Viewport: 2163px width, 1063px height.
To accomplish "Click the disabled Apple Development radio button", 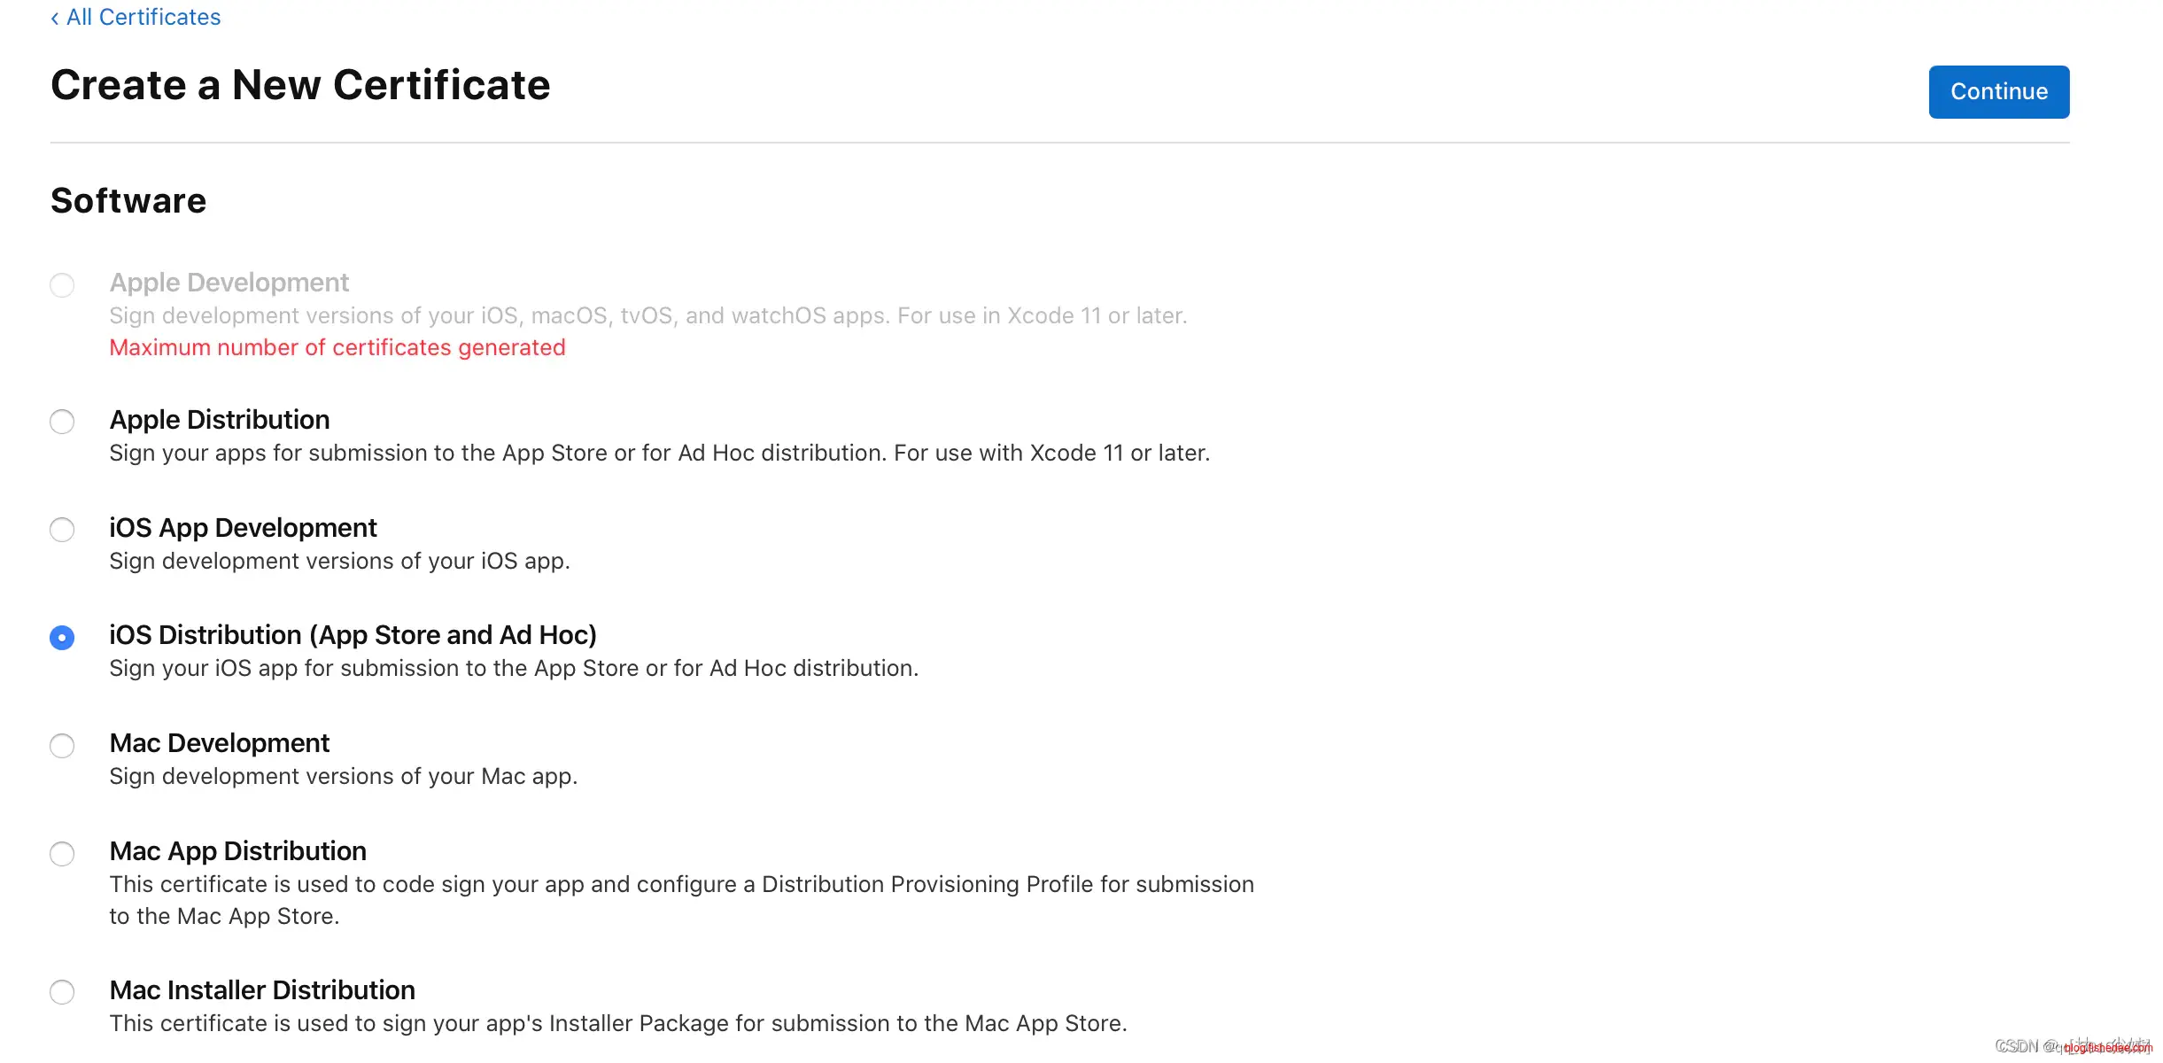I will pos(62,285).
